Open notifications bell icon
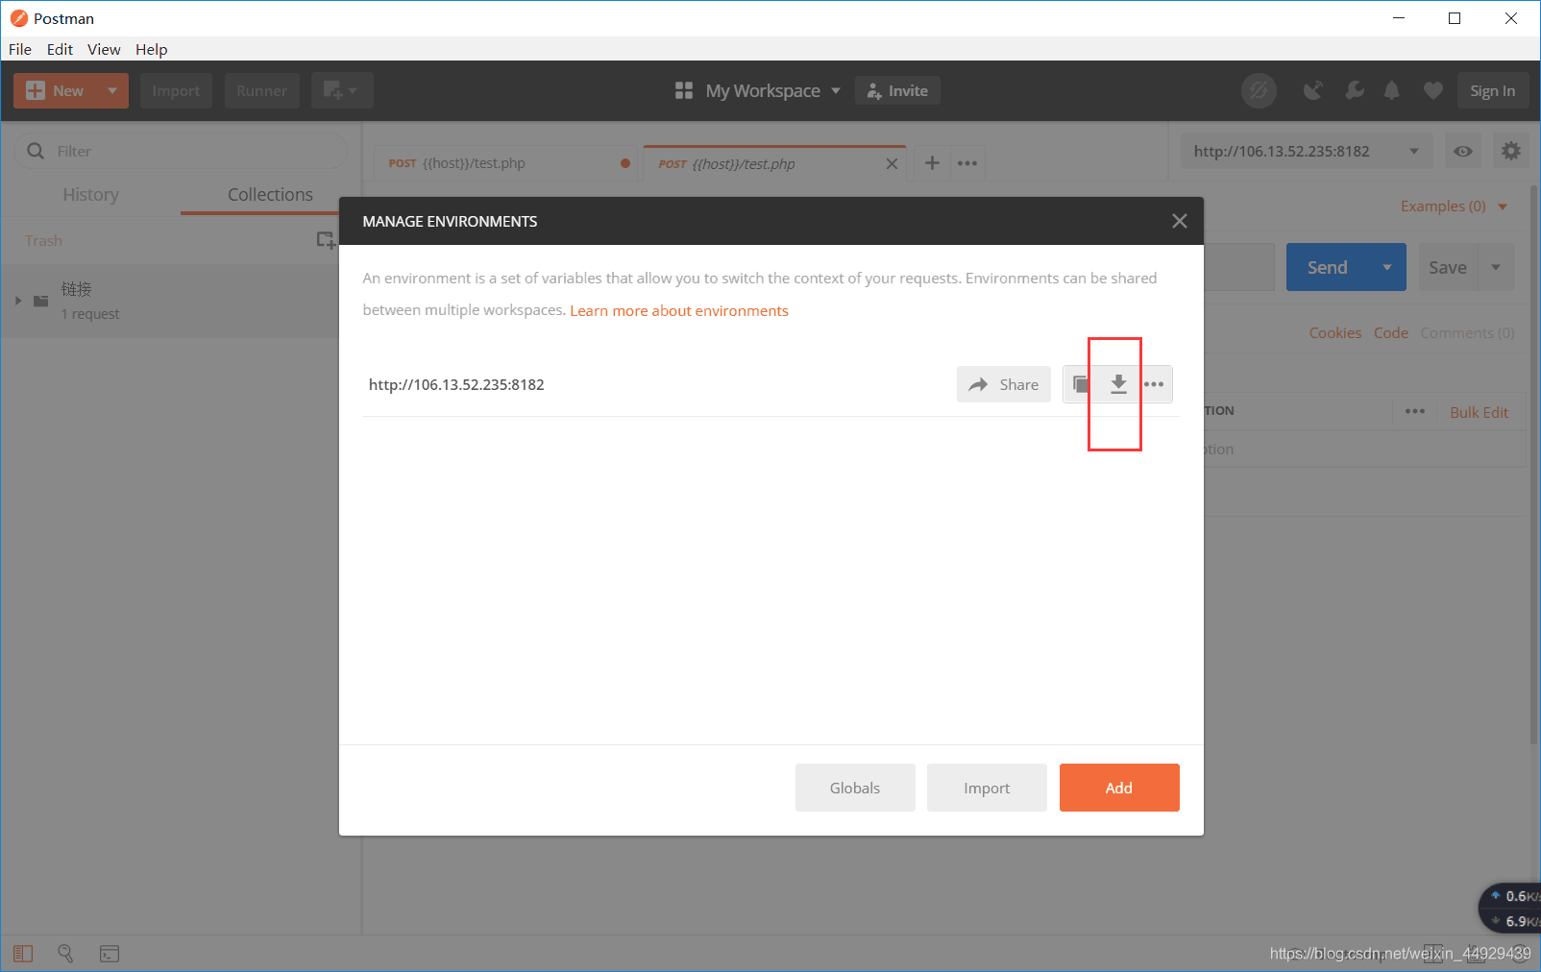Viewport: 1541px width, 972px height. [1391, 90]
